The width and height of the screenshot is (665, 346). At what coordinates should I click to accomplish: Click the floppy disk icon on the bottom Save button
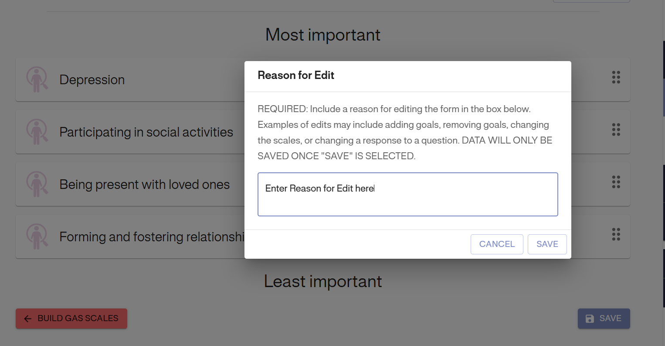coord(590,319)
